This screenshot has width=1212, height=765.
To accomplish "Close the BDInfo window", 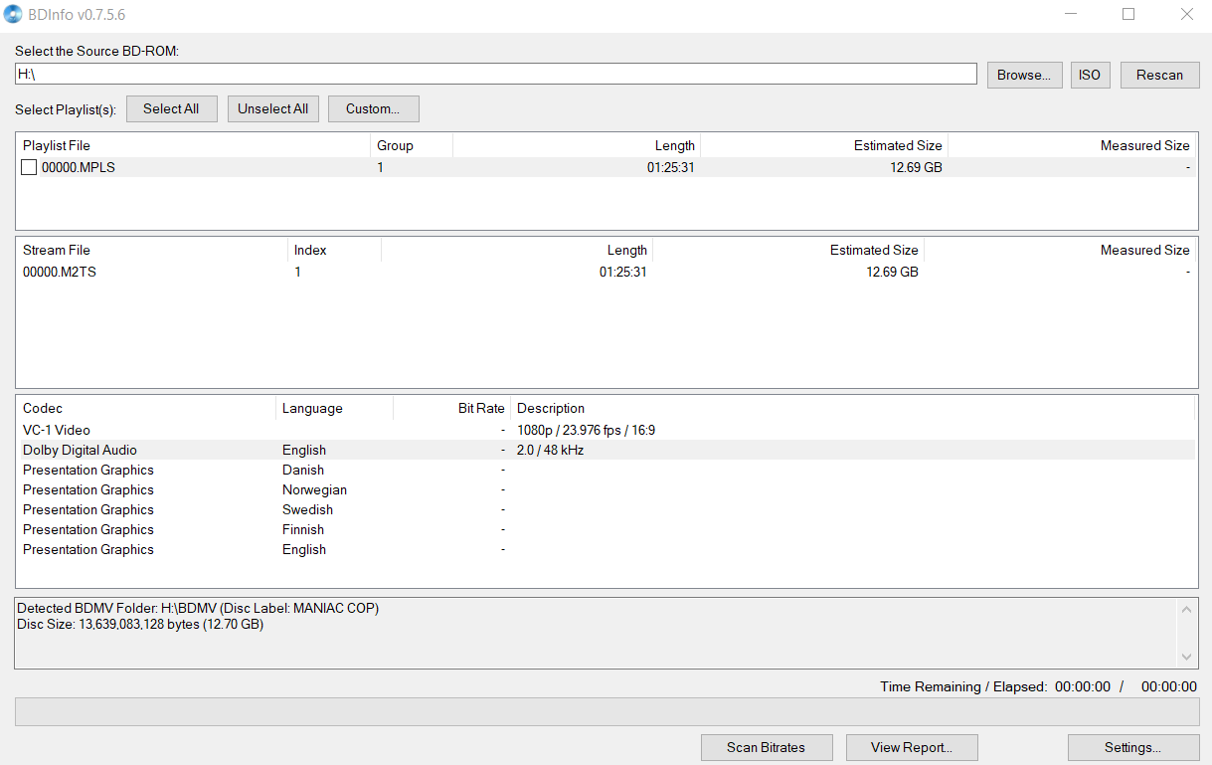I will (1186, 14).
